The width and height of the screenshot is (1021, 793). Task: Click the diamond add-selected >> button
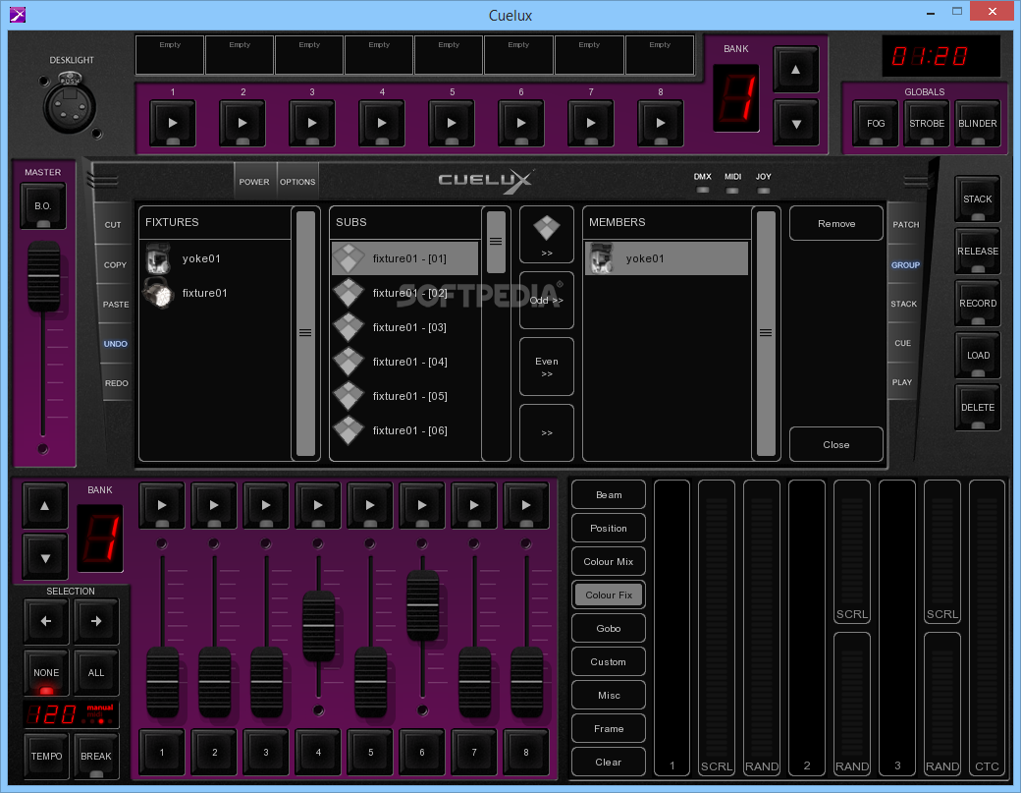tap(546, 235)
